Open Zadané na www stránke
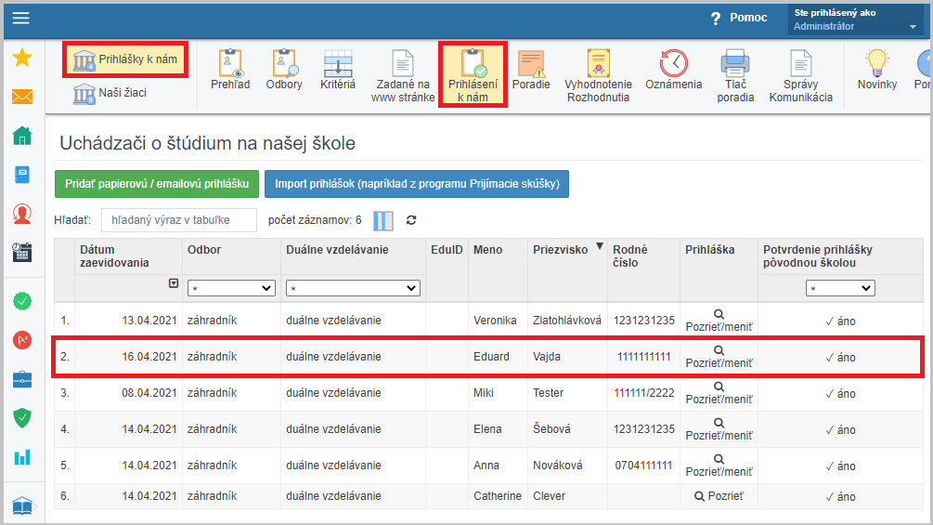Image resolution: width=933 pixels, height=525 pixels. tap(403, 75)
